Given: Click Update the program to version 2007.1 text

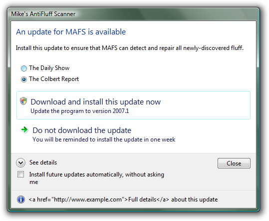Looking at the screenshot, I should 80,111.
